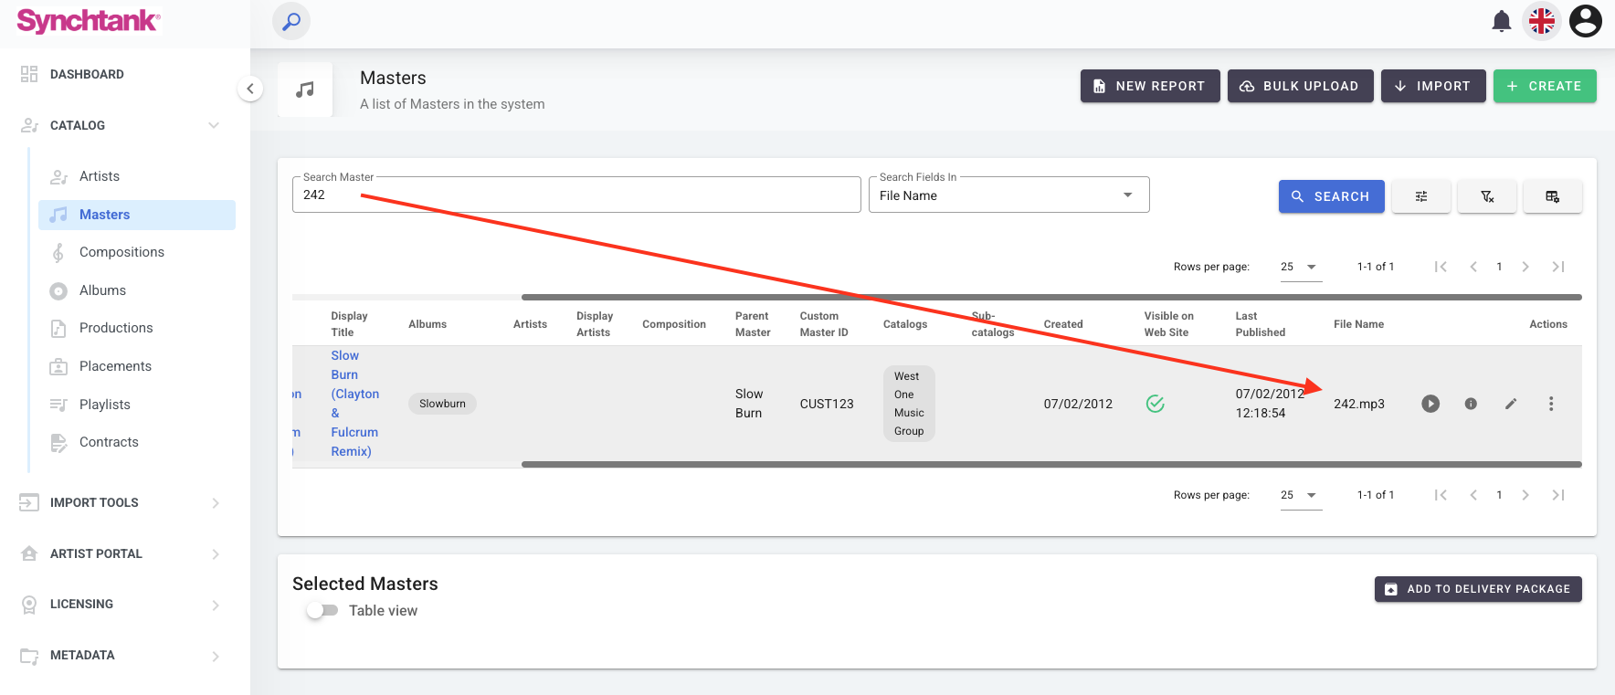The width and height of the screenshot is (1615, 695).
Task: Open the advanced filter sliders button
Action: point(1421,196)
